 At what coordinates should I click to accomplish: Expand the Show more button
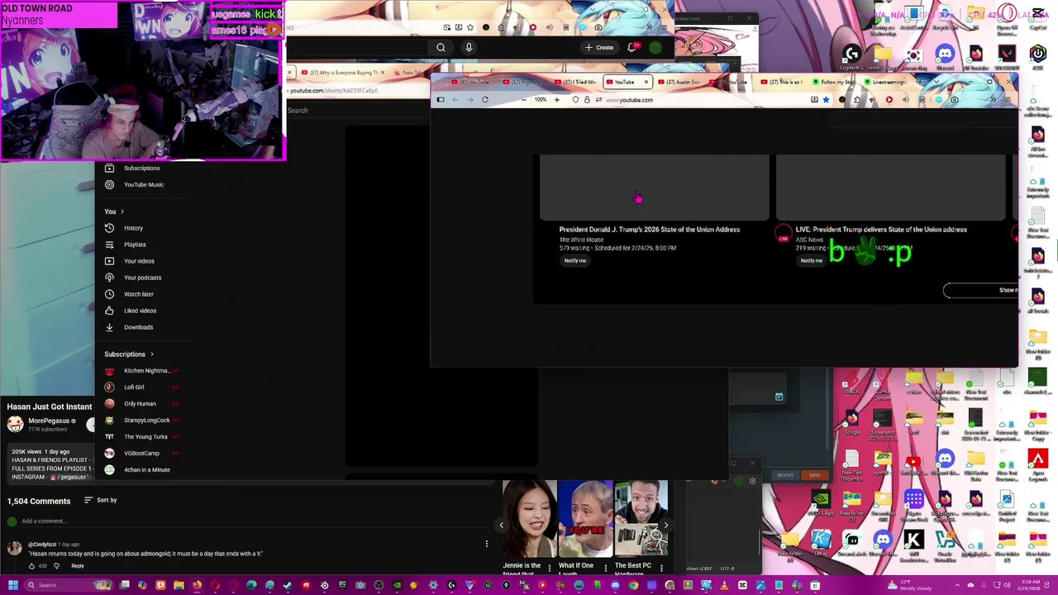(x=982, y=290)
